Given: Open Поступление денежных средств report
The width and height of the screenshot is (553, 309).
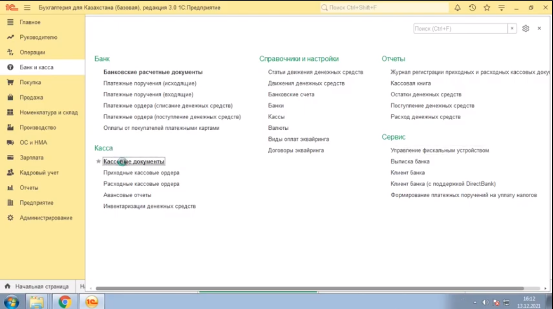Looking at the screenshot, I should pos(432,105).
